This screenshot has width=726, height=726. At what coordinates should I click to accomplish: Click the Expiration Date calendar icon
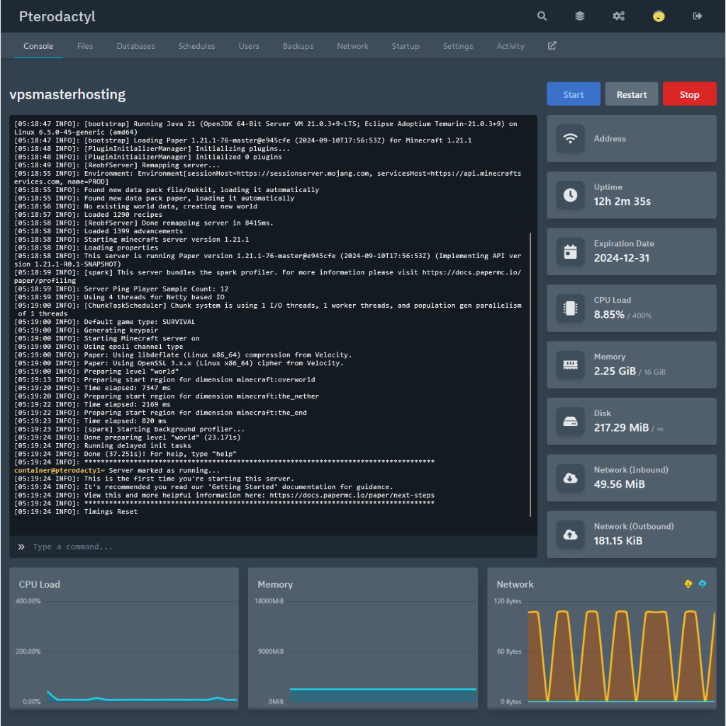[x=571, y=252]
